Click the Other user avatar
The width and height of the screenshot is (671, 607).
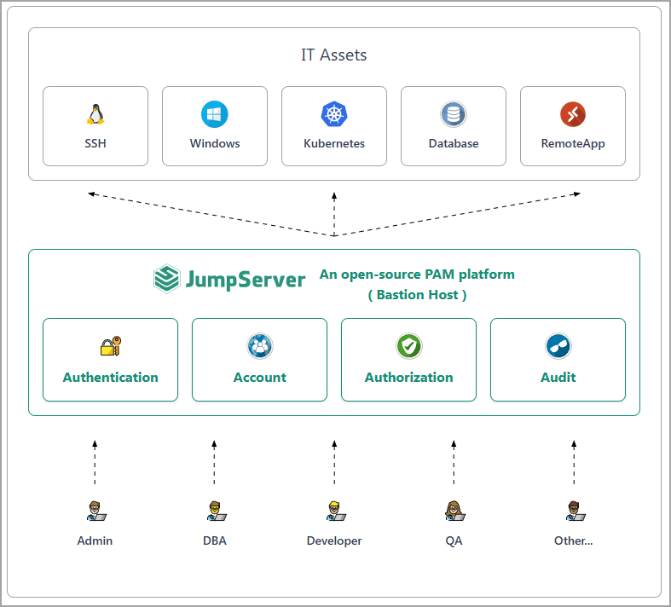(x=576, y=512)
